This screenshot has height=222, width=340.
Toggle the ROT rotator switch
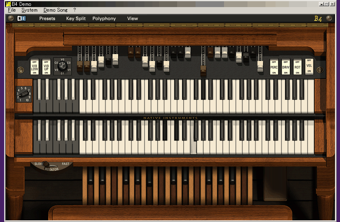pyautogui.click(x=297, y=67)
